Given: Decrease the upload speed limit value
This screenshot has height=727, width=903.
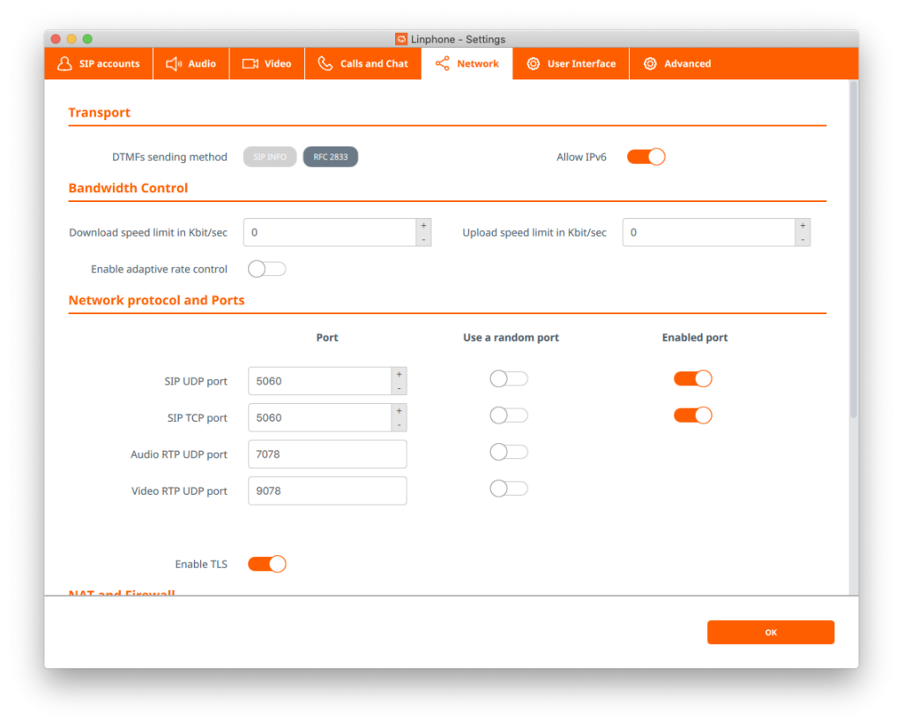Looking at the screenshot, I should tap(802, 239).
